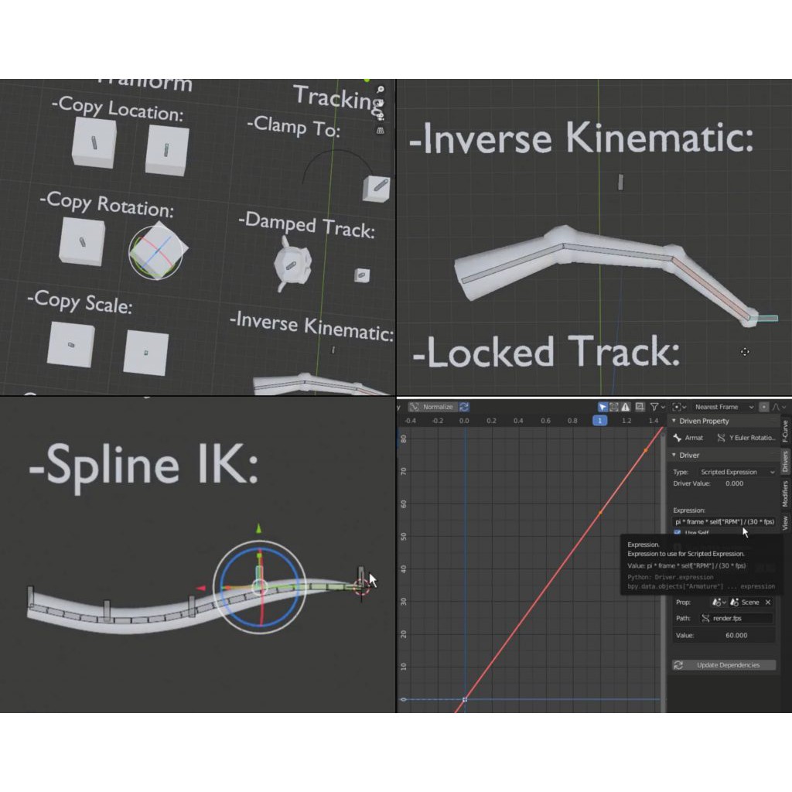Open the pivot point dropdown in graph header

(x=679, y=407)
